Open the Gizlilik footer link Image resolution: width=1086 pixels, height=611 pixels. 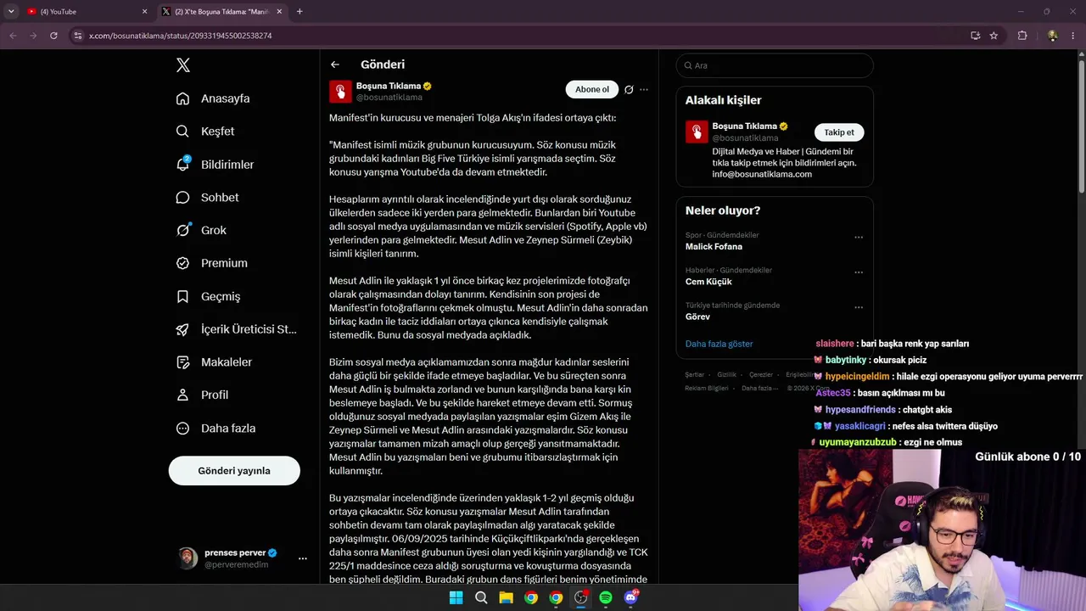(x=727, y=375)
